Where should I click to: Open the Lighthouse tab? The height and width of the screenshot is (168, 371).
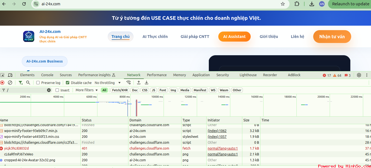(248, 75)
